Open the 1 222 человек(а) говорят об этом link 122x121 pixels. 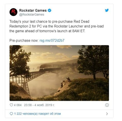tap(37, 114)
